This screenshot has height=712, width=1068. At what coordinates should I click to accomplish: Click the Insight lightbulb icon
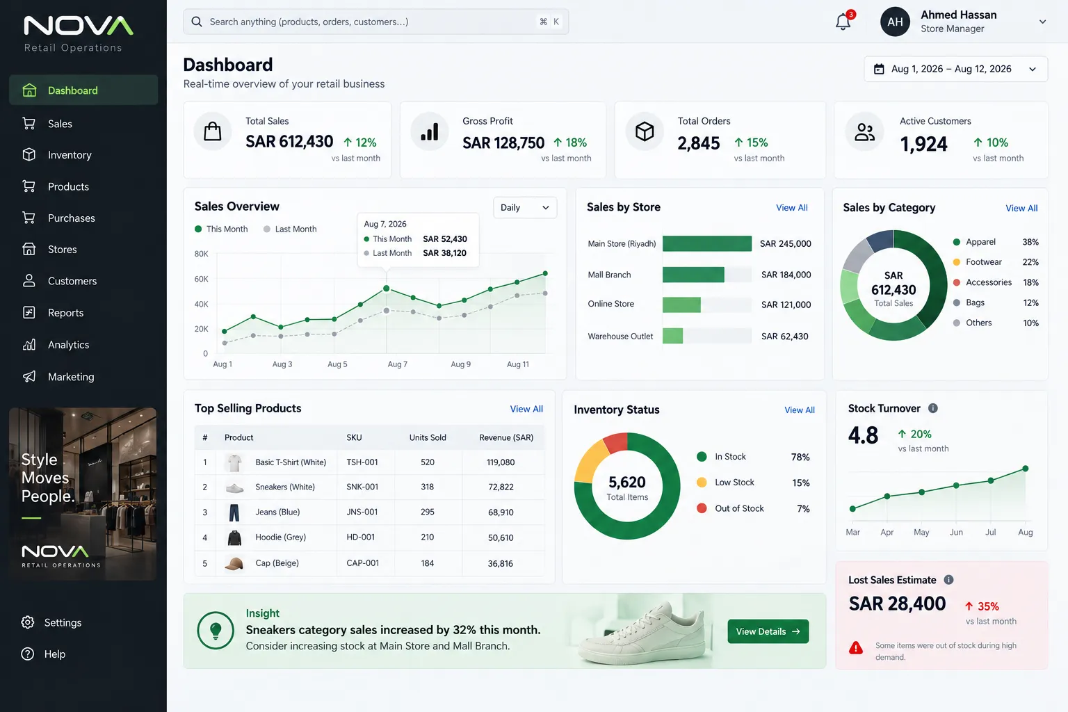pos(216,631)
